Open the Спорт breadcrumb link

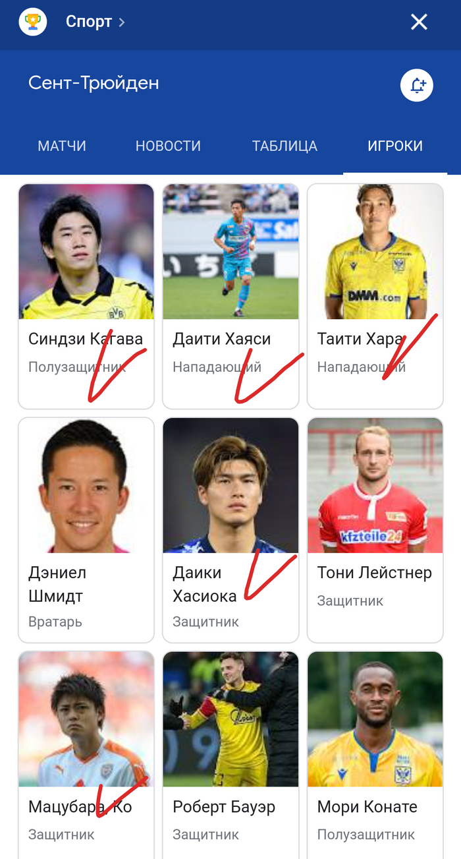coord(89,22)
